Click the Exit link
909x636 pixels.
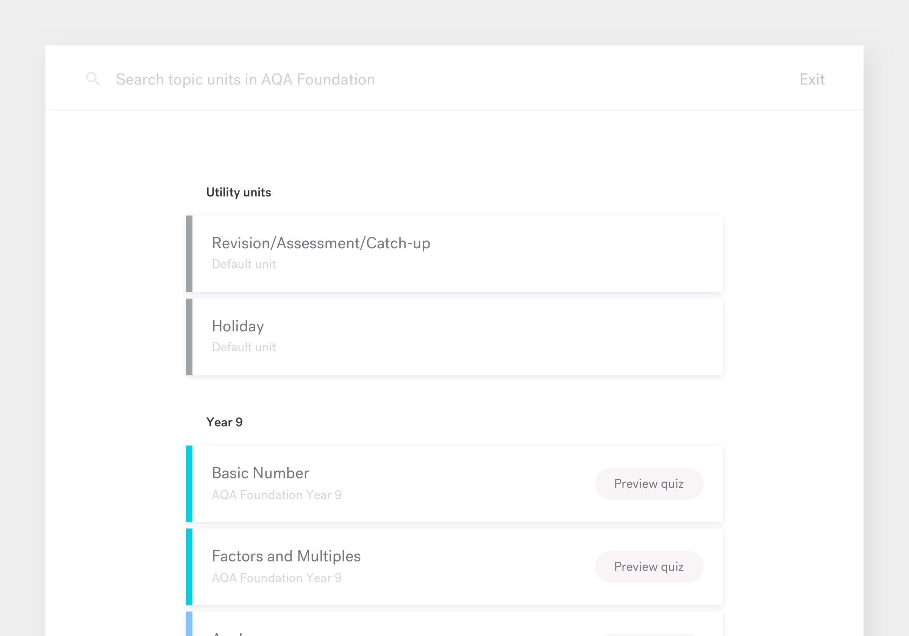click(x=812, y=79)
